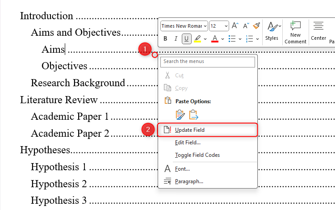Select the Format Painter brush icon
The height and width of the screenshot is (210, 335).
coord(256,26)
